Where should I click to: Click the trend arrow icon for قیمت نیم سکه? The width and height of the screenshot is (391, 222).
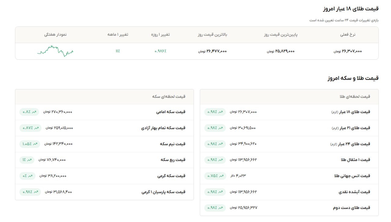point(35,144)
